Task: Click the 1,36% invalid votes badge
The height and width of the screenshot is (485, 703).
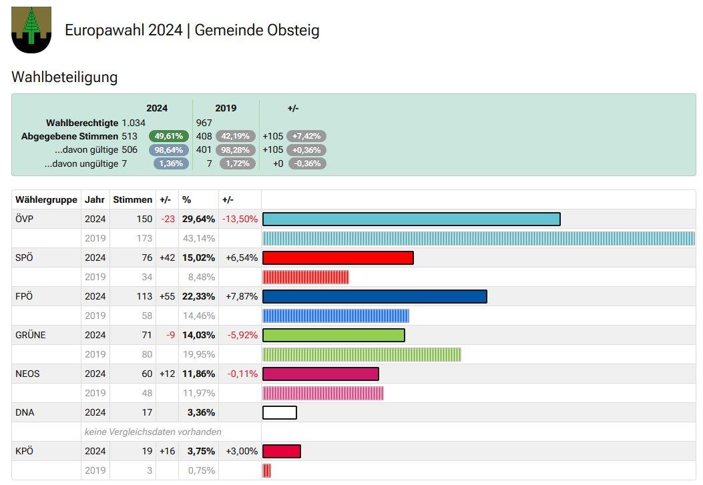Action: click(x=171, y=163)
